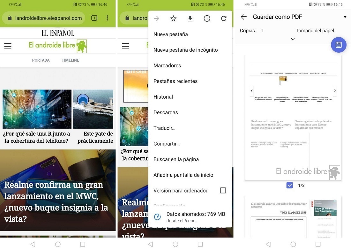
Task: Open page info circle icon
Action: [x=207, y=19]
